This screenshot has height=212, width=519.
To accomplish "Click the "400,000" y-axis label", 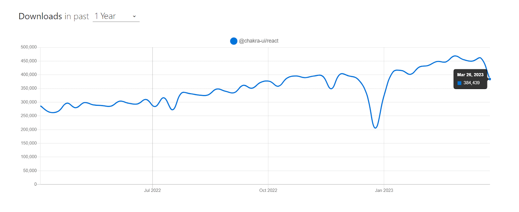I will click(x=29, y=75).
